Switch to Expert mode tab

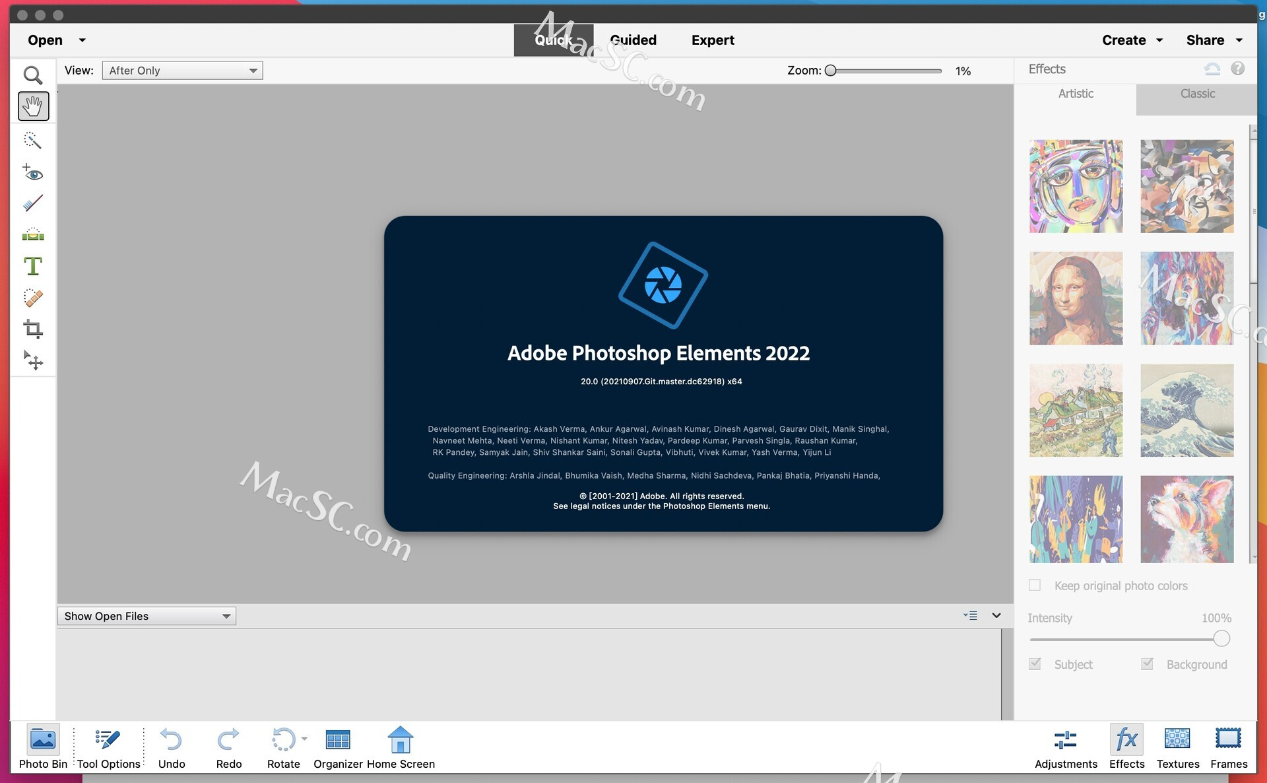pos(713,40)
